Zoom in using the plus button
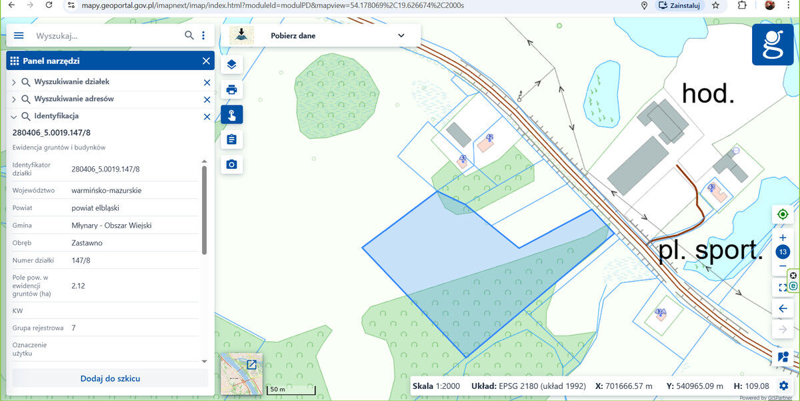Viewport: 800px width, 401px height. click(x=783, y=238)
